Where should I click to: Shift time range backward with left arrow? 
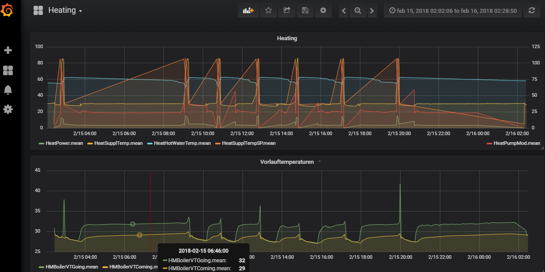[344, 11]
